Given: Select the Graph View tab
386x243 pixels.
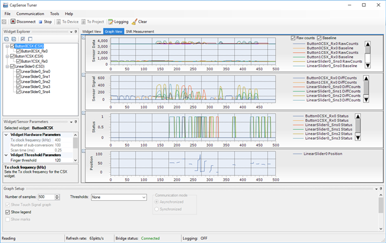Looking at the screenshot, I should click(x=113, y=32).
